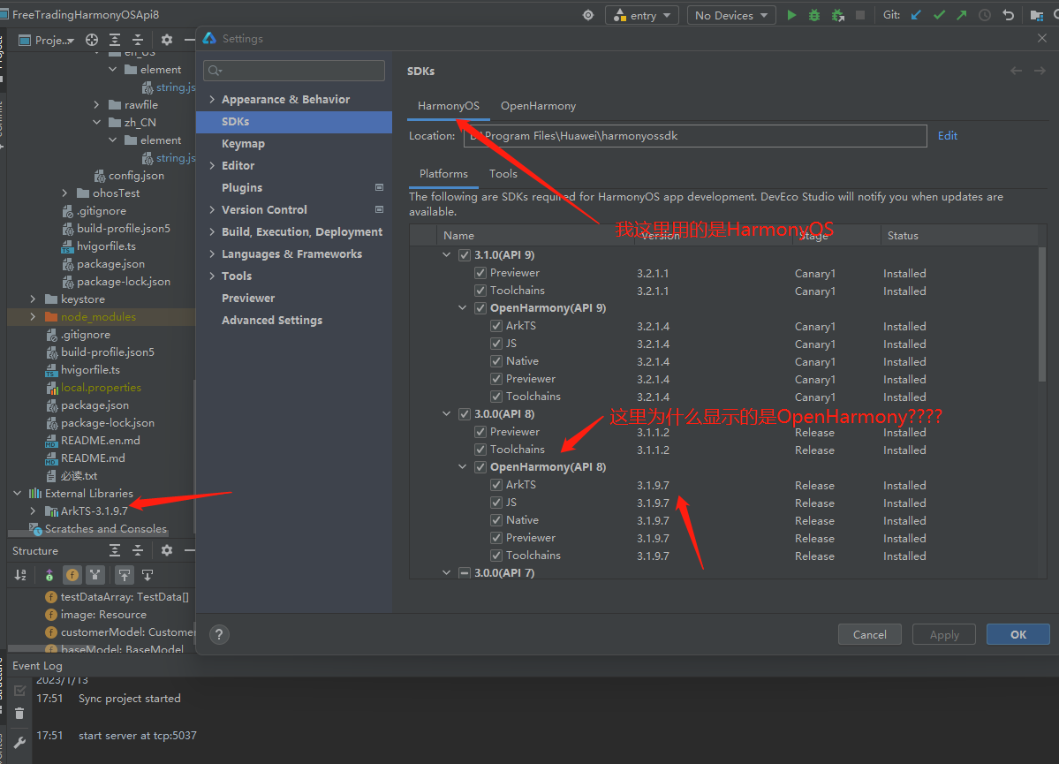1059x764 pixels.
Task: Click autoscroll to source icon in Structure
Action: [x=125, y=575]
